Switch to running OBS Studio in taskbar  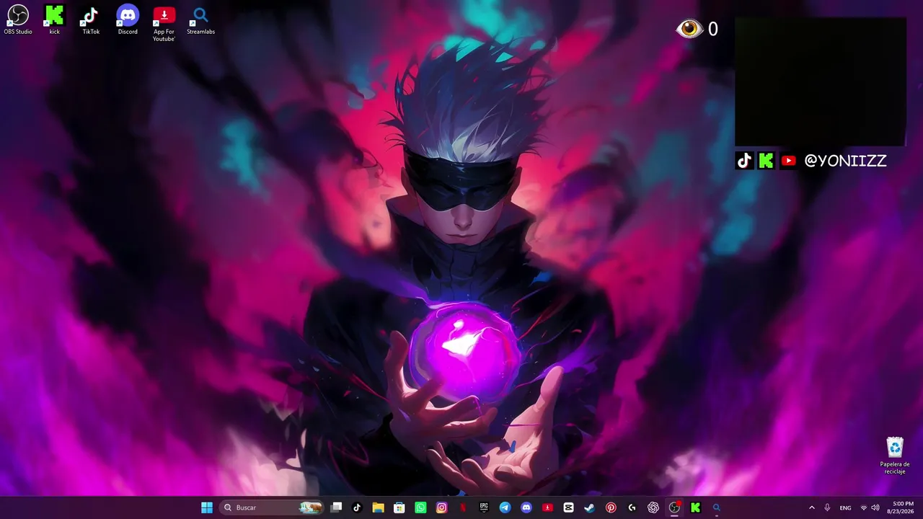click(674, 507)
